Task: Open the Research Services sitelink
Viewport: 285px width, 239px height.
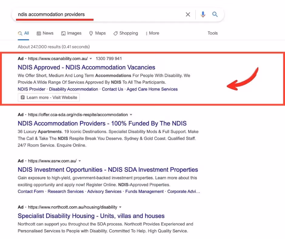Action: tap(65, 191)
